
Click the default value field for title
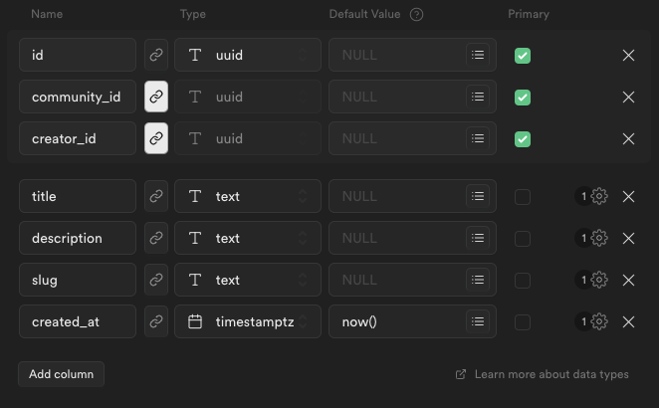point(396,196)
